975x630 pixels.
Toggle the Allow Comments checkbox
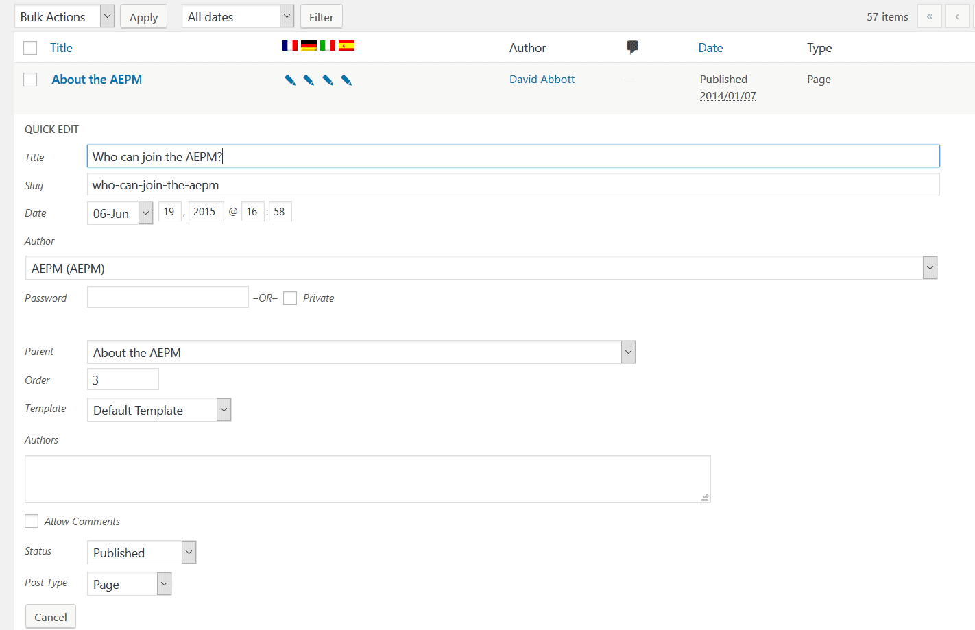click(x=32, y=521)
